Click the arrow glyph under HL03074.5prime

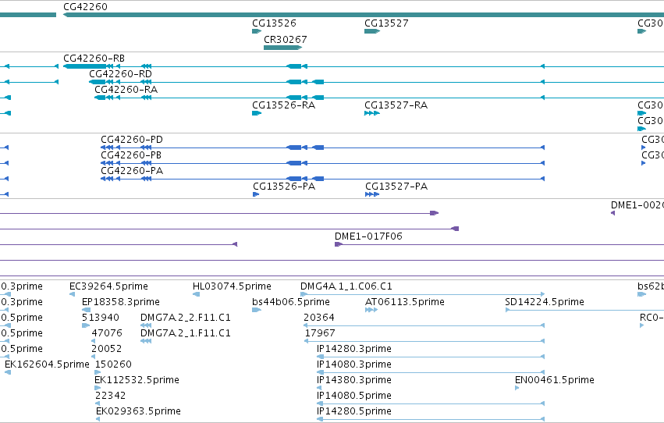coord(196,294)
